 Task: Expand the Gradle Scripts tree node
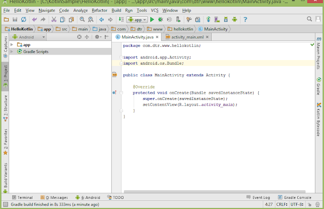[x=12, y=51]
